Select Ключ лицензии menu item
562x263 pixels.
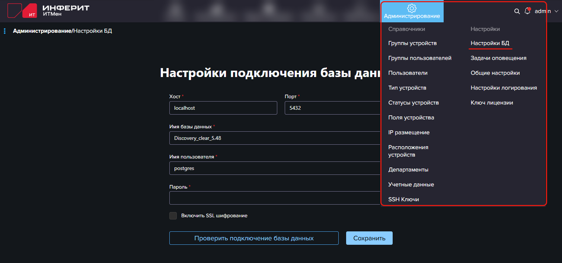(x=492, y=103)
